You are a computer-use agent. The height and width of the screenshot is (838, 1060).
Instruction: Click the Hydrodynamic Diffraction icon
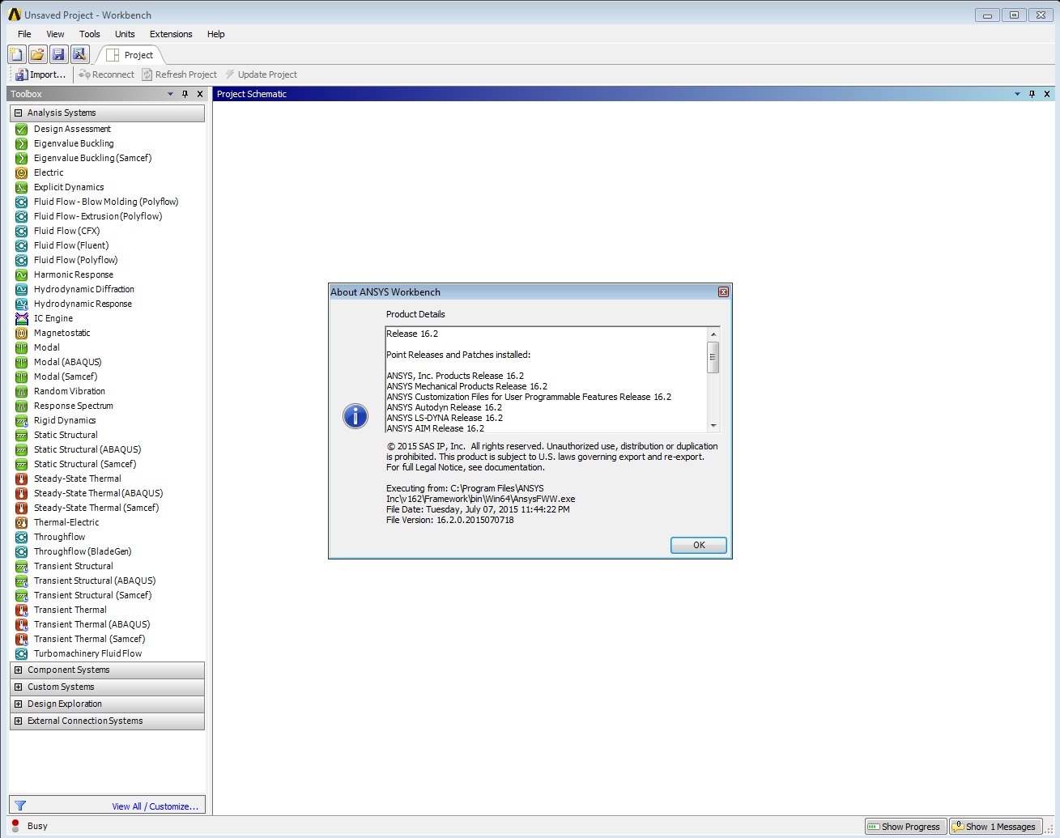click(22, 289)
